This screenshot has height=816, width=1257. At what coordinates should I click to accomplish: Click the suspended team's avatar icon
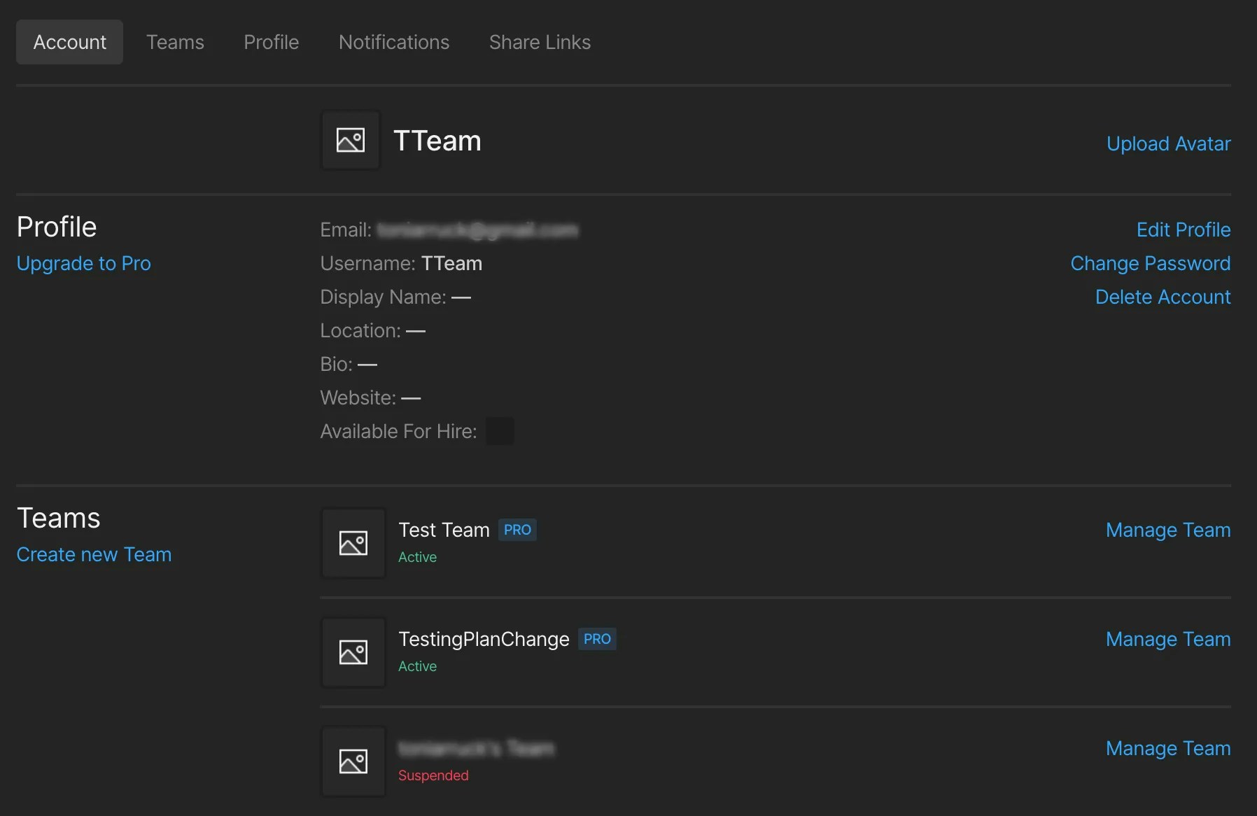pos(353,761)
